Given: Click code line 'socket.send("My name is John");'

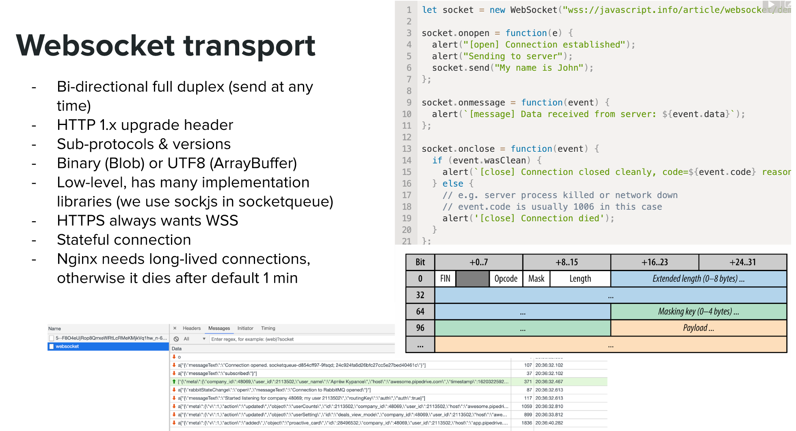Looking at the screenshot, I should coord(513,68).
